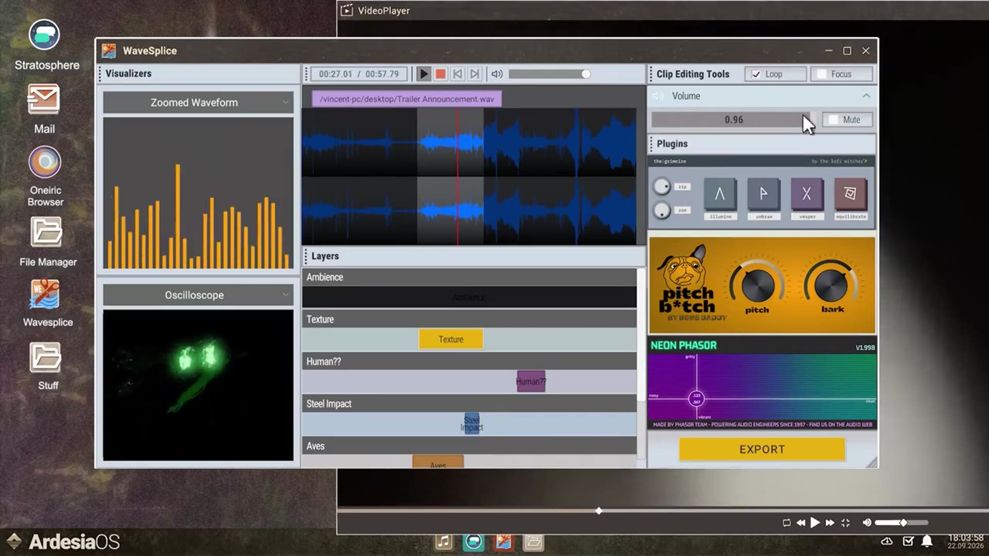The width and height of the screenshot is (989, 556).
Task: Select the Ambience layer header
Action: (x=469, y=277)
